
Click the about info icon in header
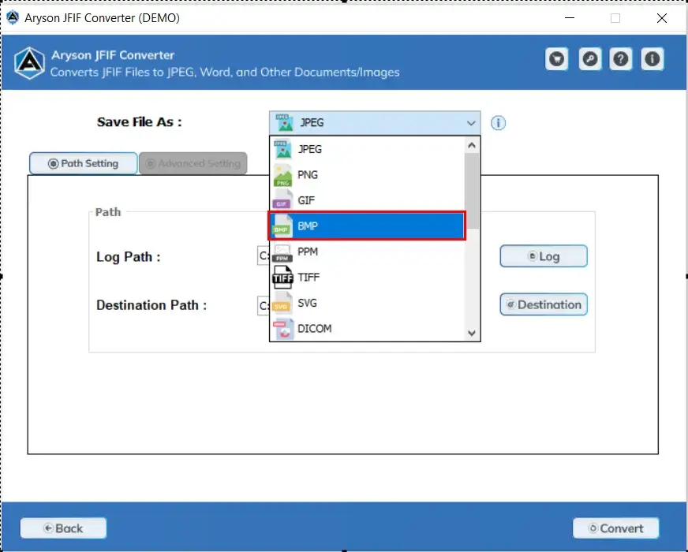(652, 59)
